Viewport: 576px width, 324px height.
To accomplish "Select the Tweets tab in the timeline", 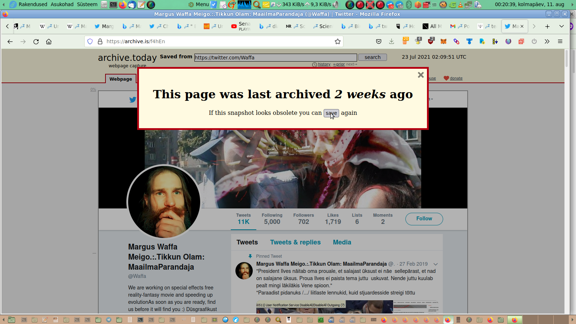I will coord(247,242).
